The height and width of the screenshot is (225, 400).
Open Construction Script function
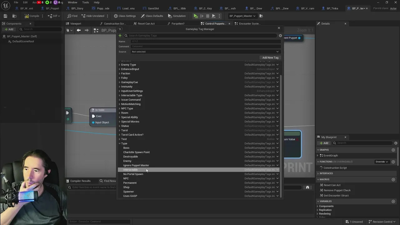click(335, 168)
